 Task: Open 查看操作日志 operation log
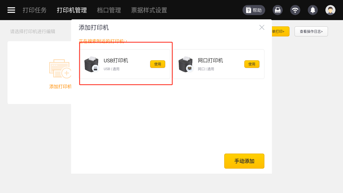(311, 31)
